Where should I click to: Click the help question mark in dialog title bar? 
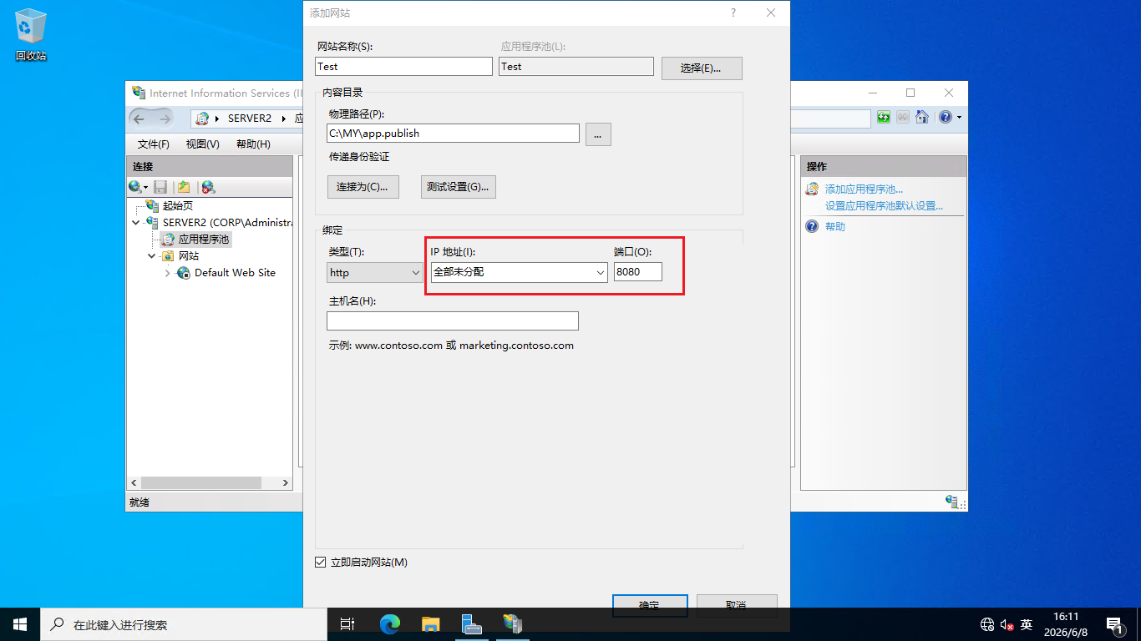[x=733, y=13]
